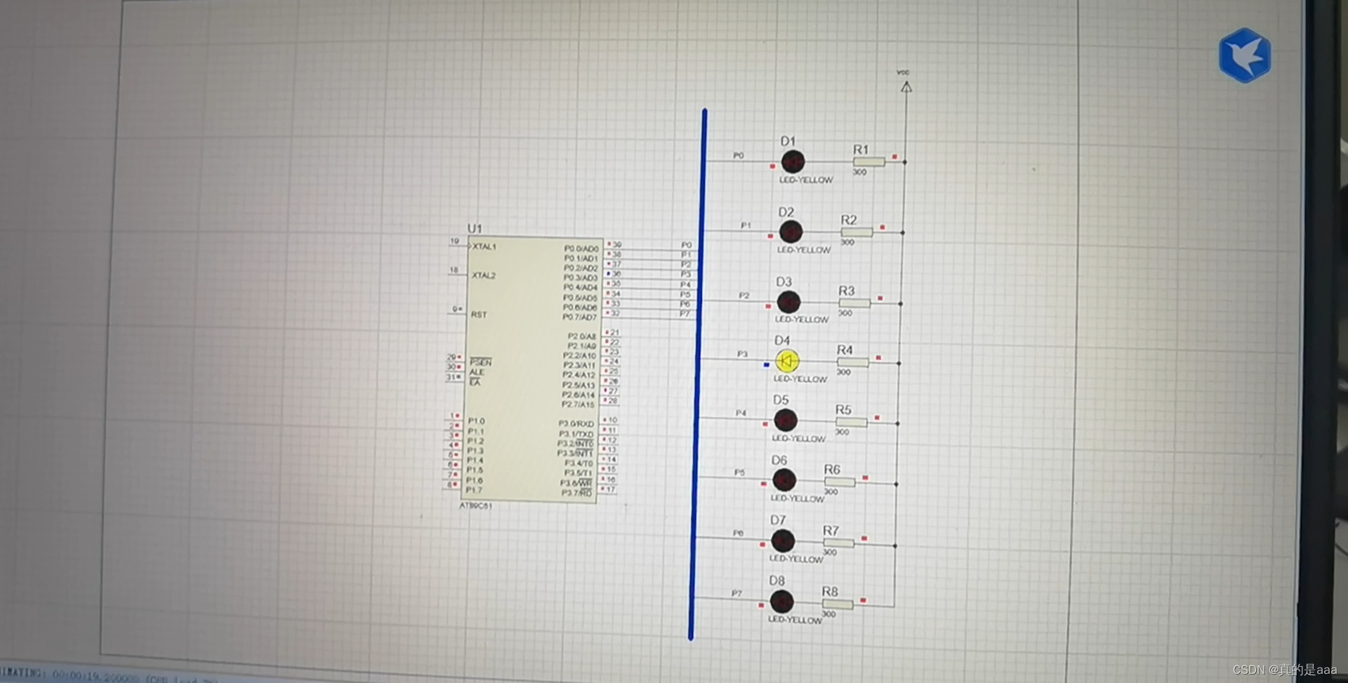Click LED-YELLOW text under D1

point(806,180)
